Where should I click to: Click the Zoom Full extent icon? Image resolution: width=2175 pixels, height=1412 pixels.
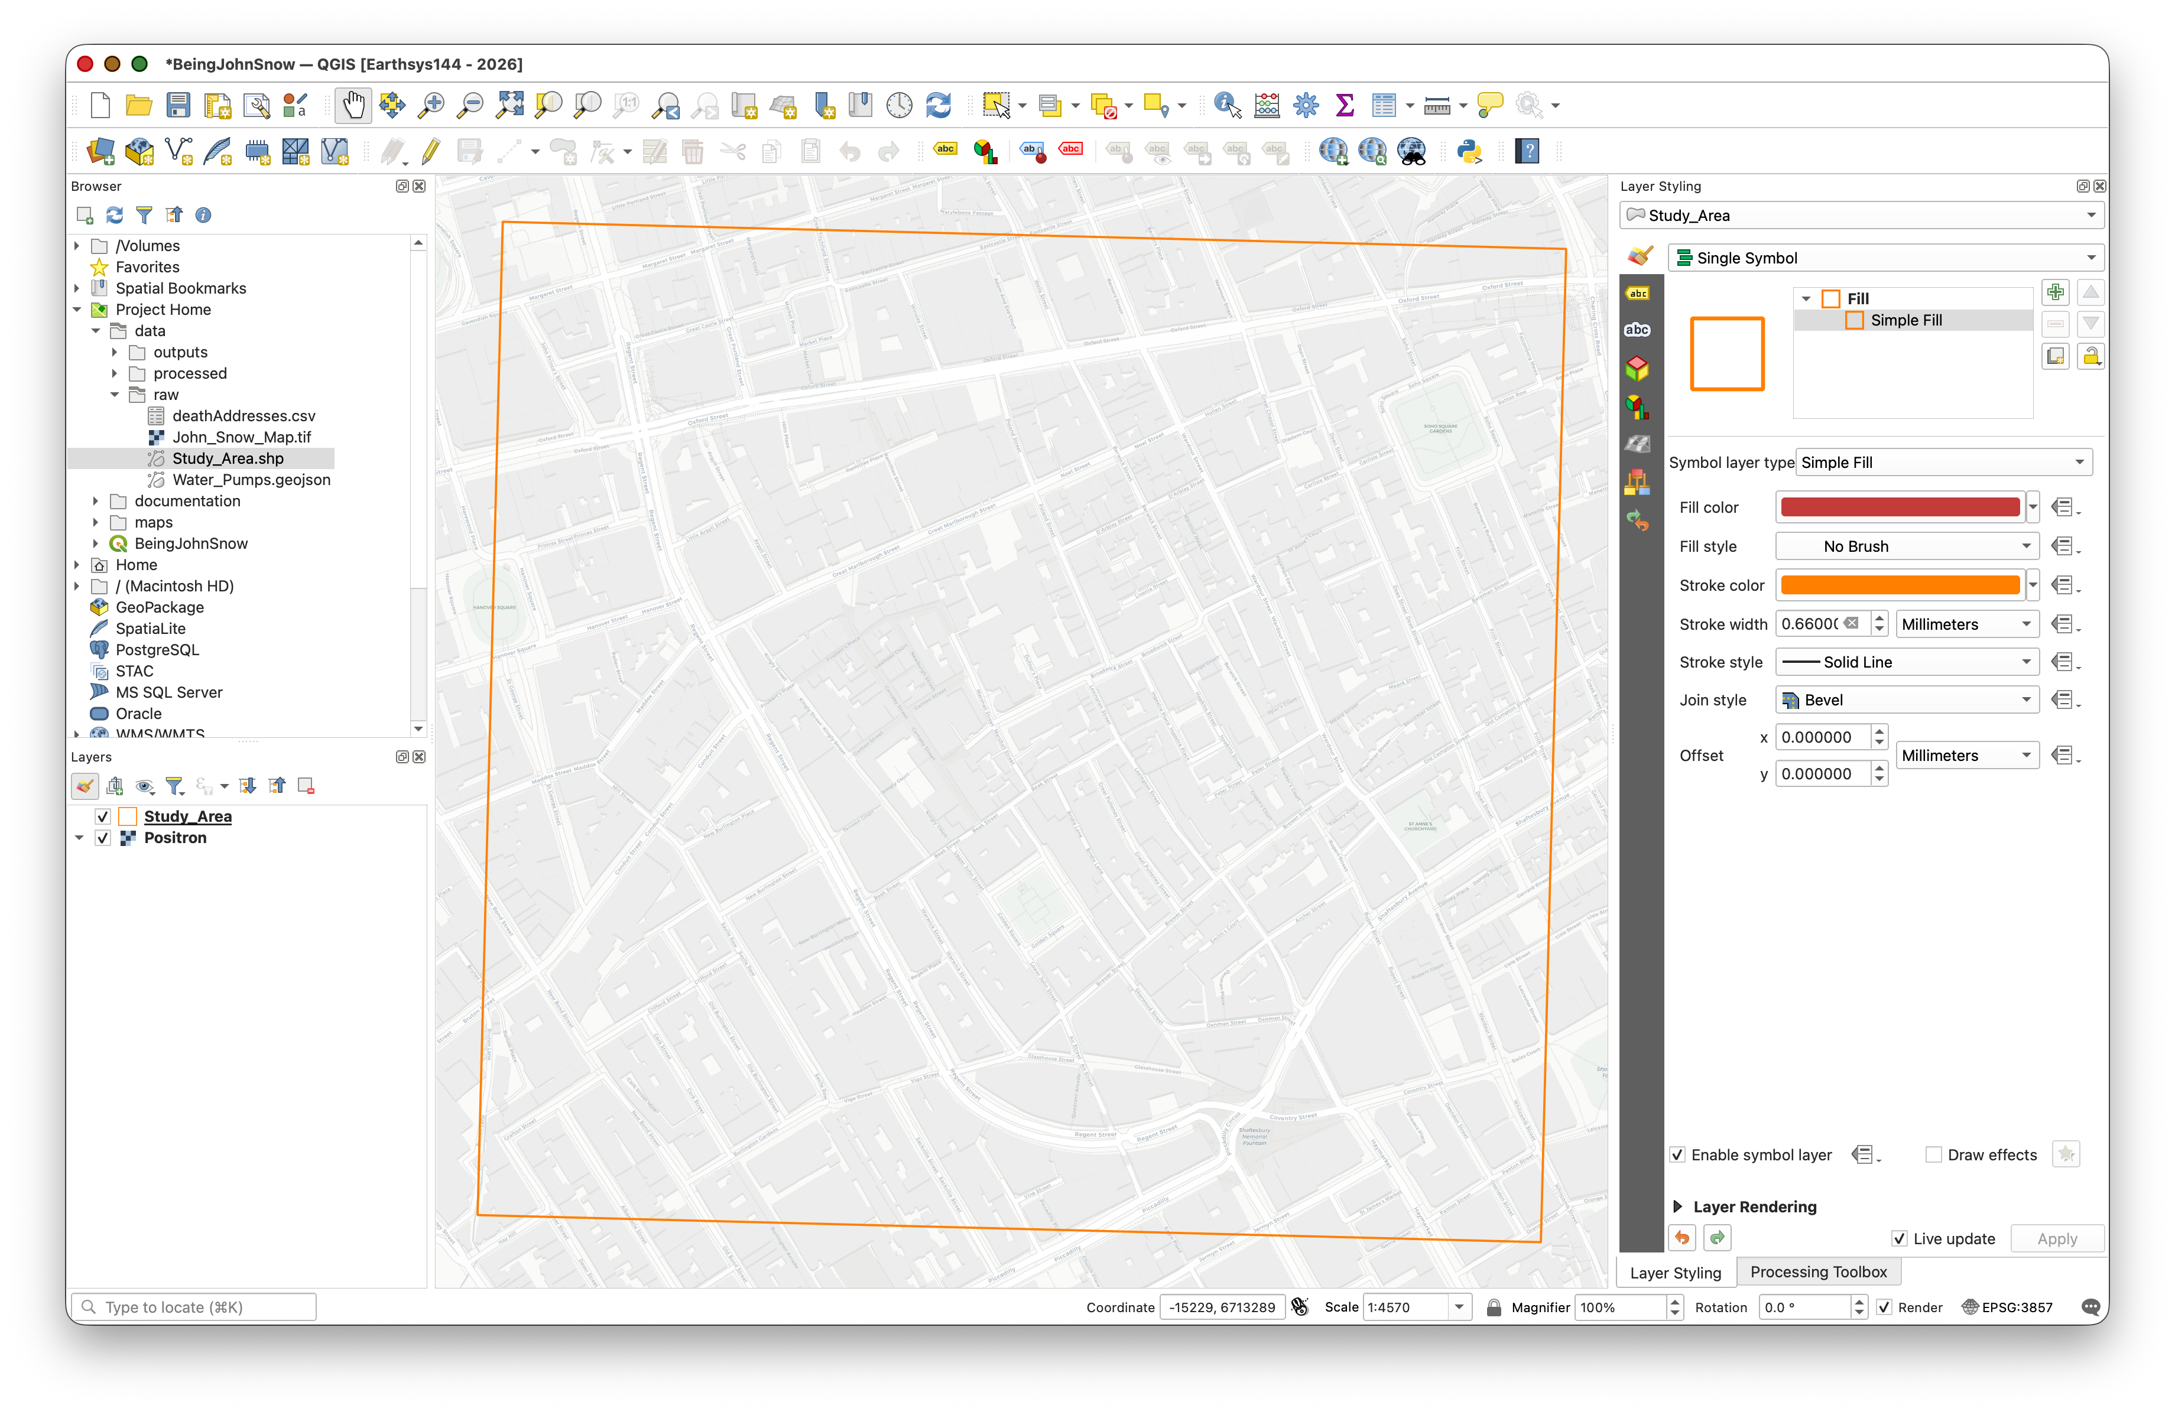pyautogui.click(x=509, y=106)
